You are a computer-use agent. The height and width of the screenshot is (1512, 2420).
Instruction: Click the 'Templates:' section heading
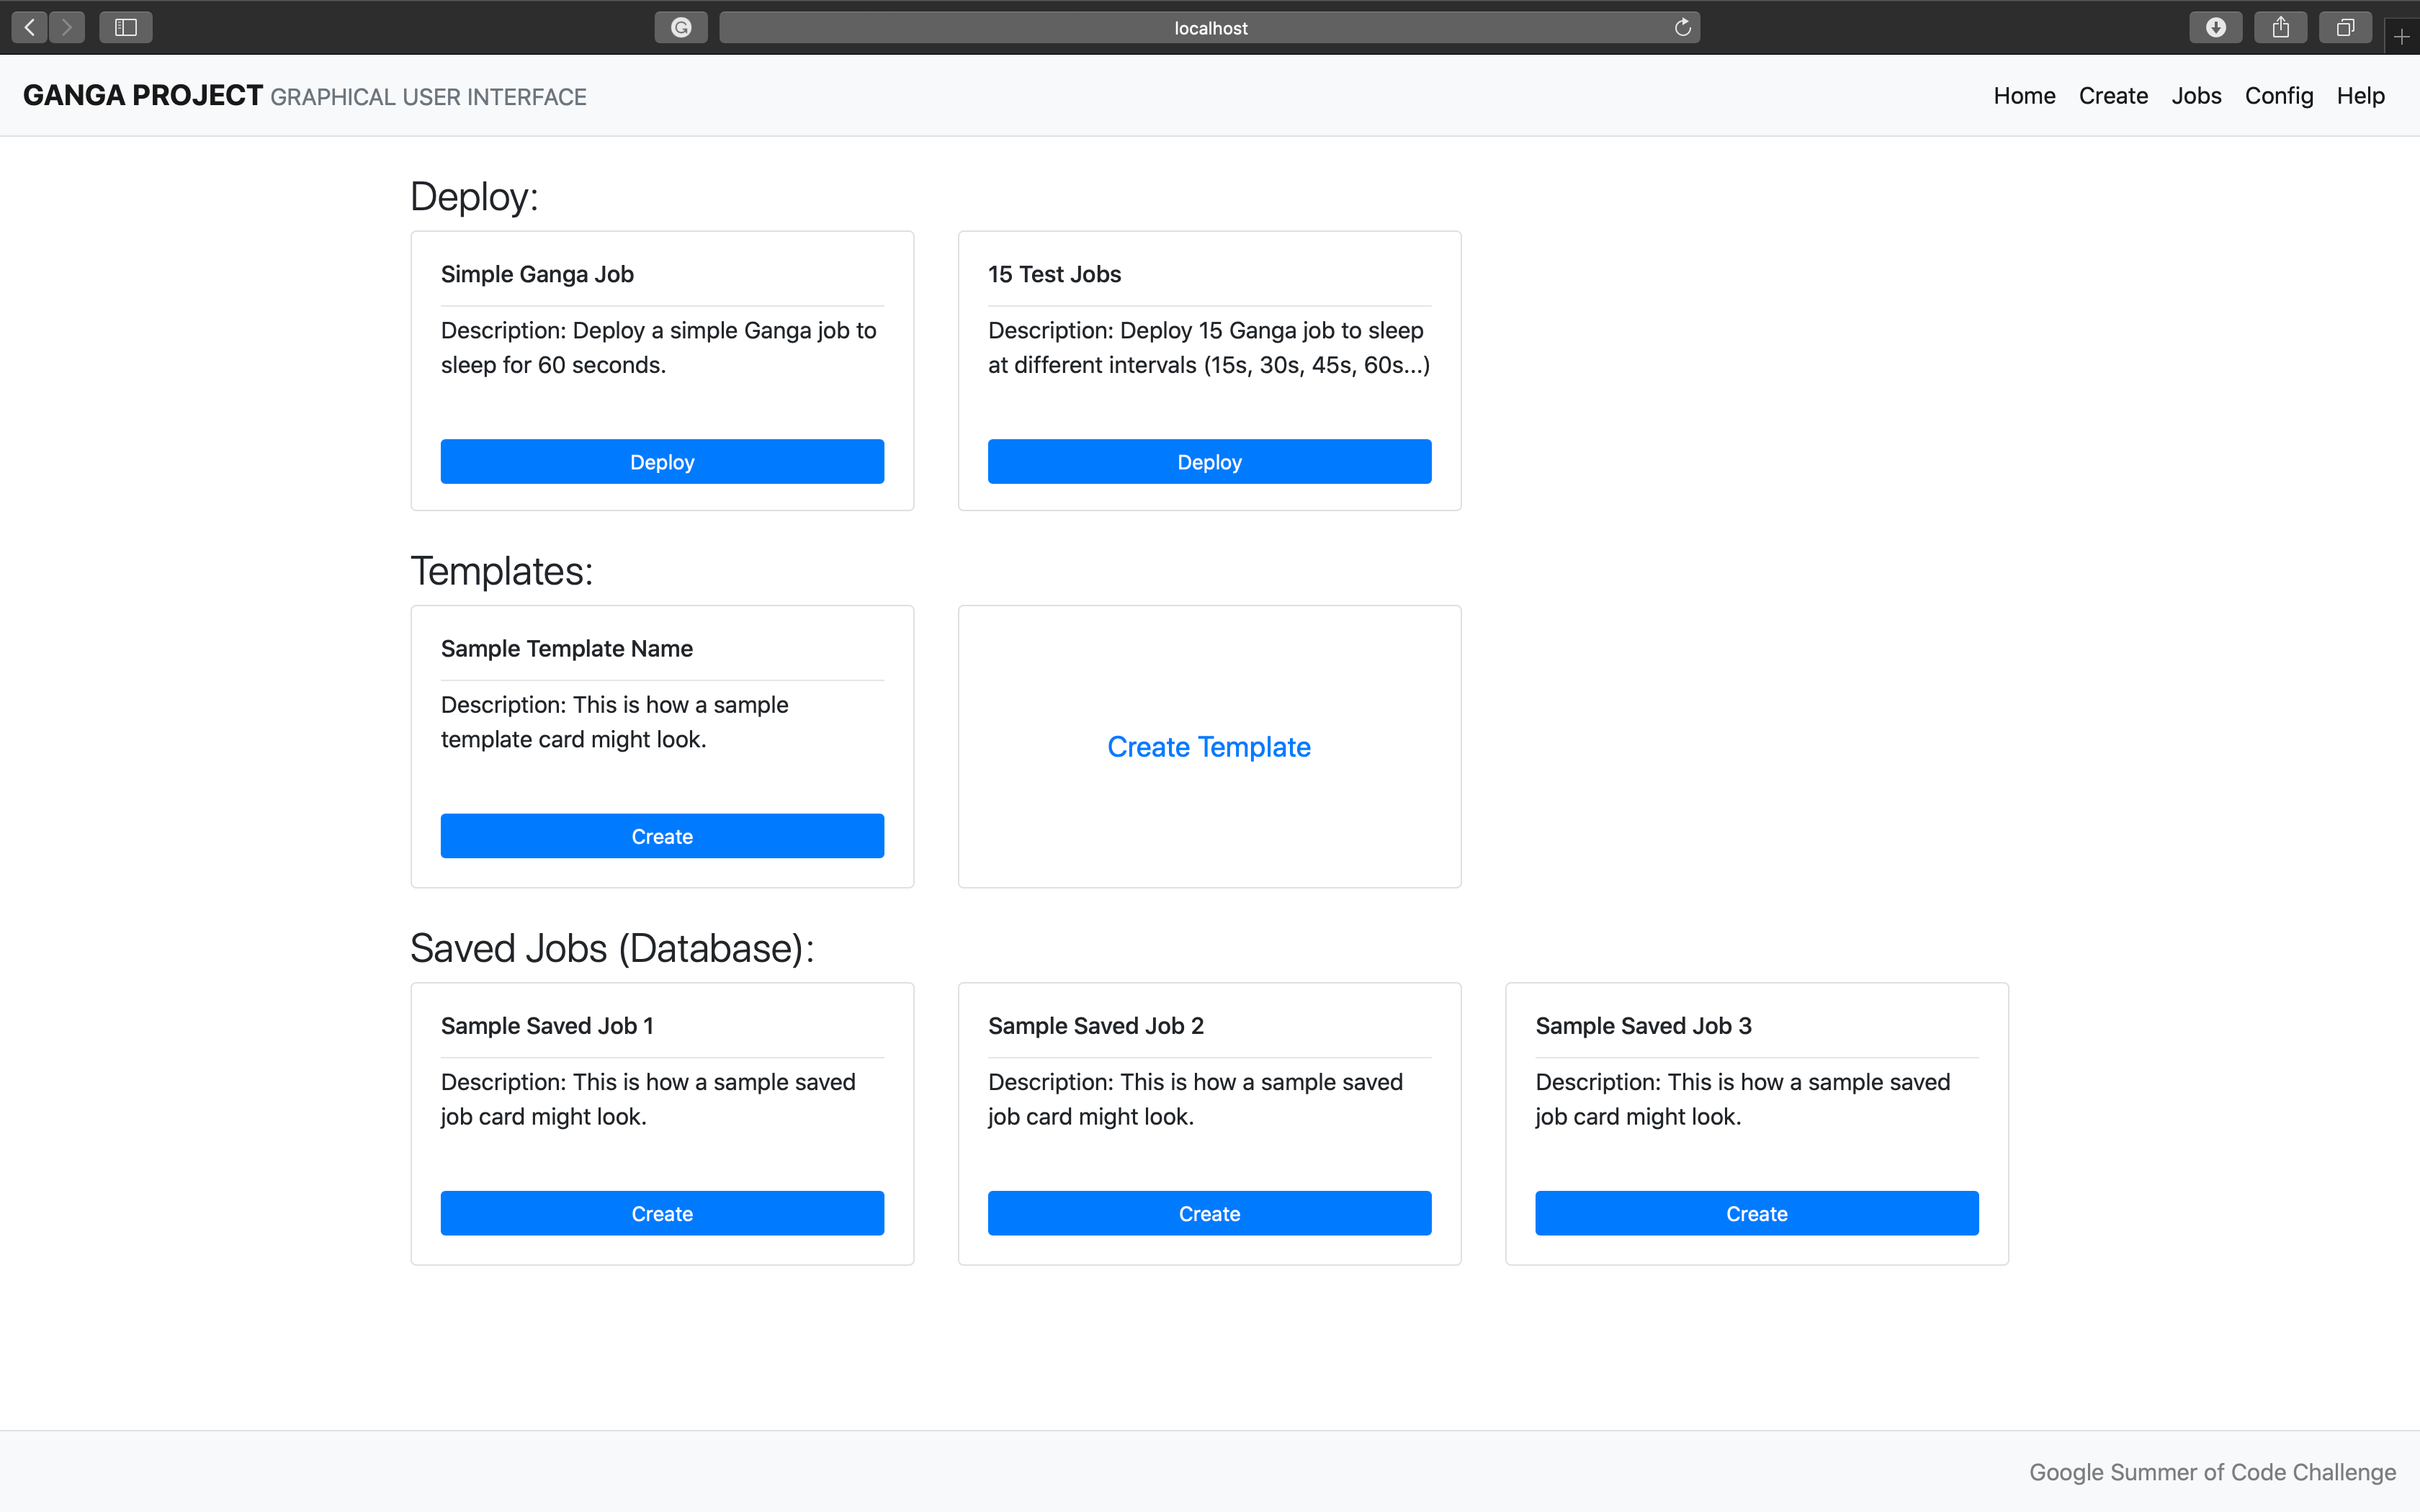[501, 571]
